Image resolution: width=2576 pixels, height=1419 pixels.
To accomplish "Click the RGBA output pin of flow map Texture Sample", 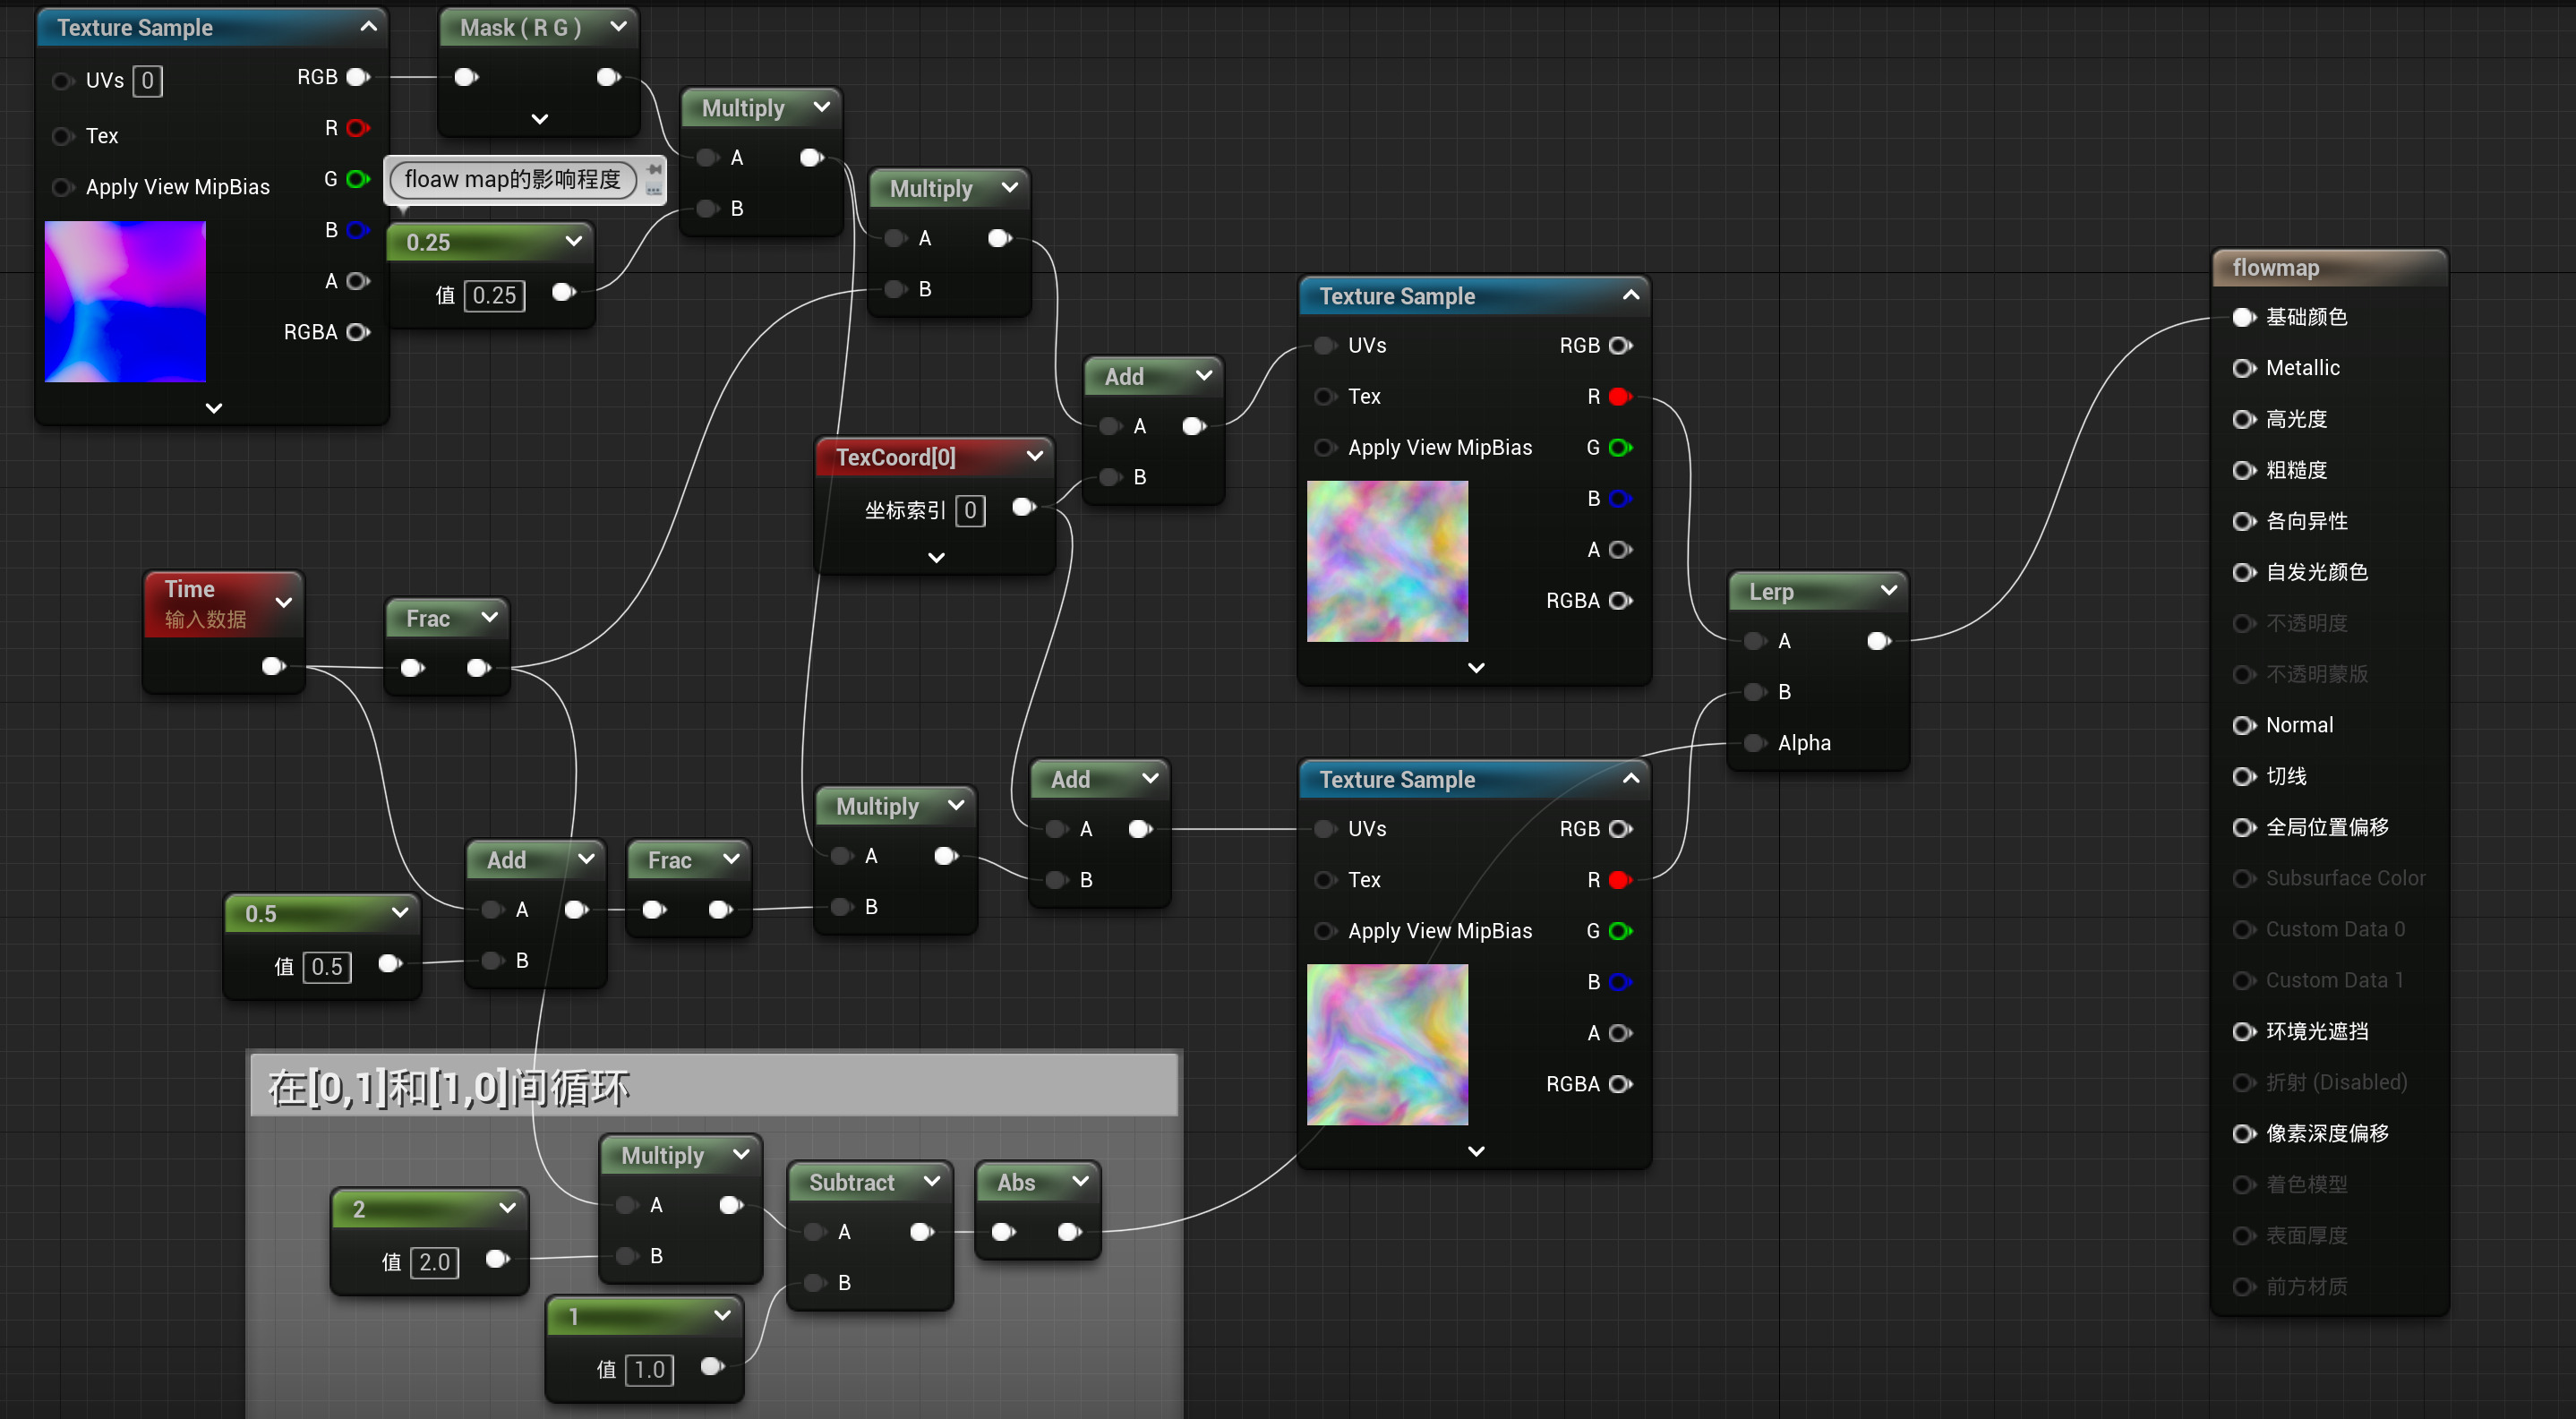I will click(x=357, y=332).
